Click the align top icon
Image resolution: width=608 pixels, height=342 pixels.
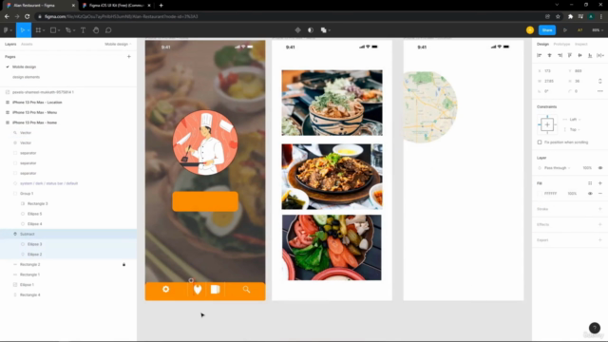point(570,55)
